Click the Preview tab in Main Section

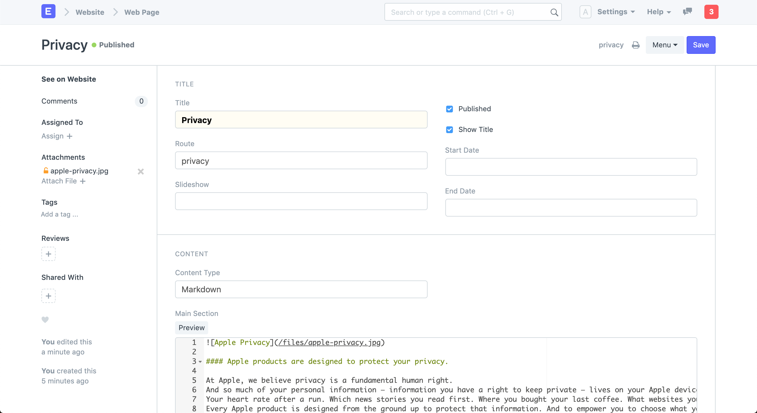[192, 327]
